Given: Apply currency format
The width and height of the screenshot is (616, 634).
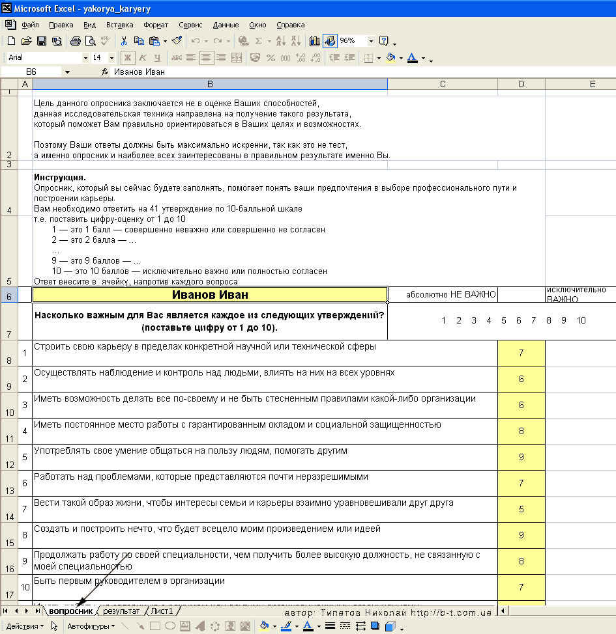Looking at the screenshot, I should pos(255,58).
